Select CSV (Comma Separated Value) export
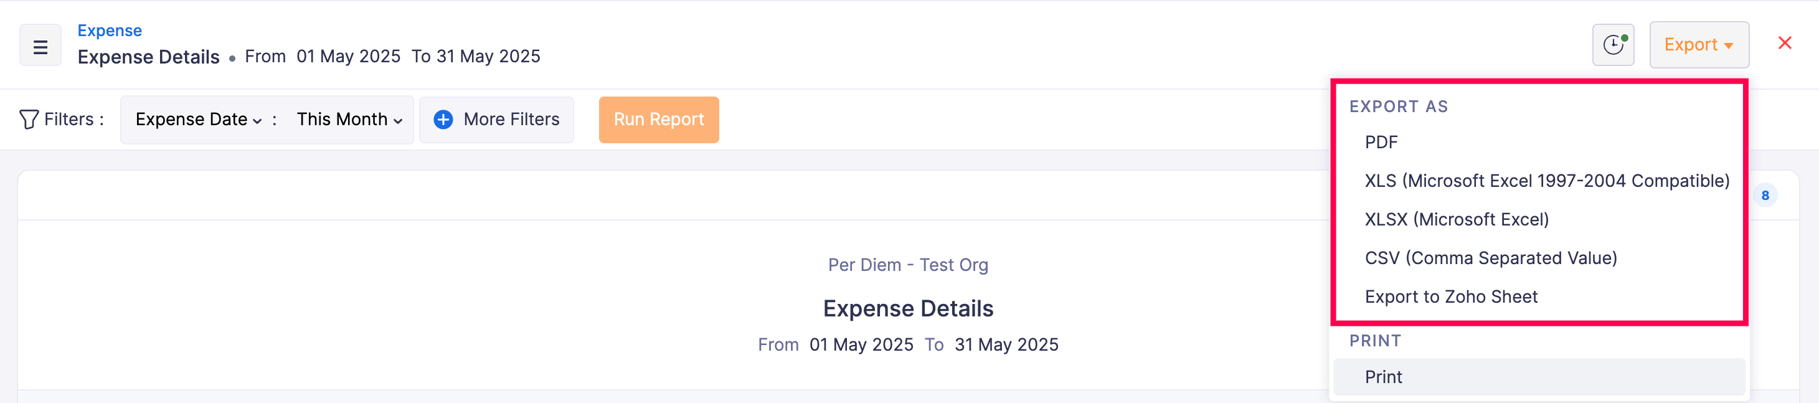The height and width of the screenshot is (403, 1819). [x=1492, y=258]
